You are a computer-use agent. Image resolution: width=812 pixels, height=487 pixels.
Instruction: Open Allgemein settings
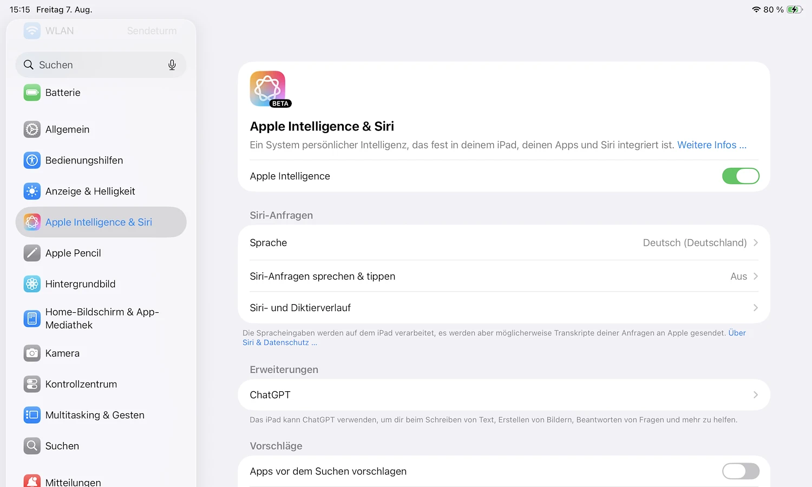pos(101,129)
